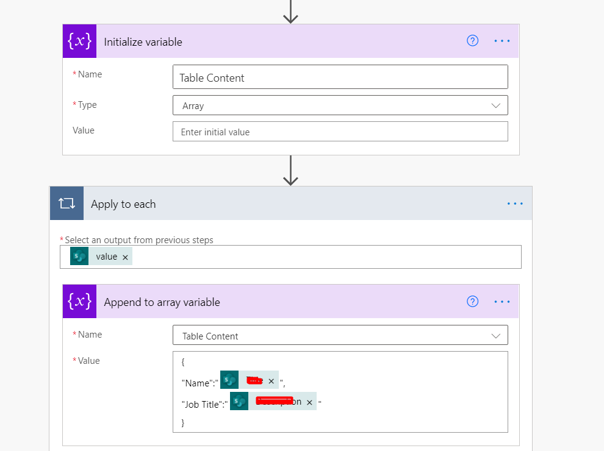Click the SharePoint icon on the Job Title token

click(239, 401)
